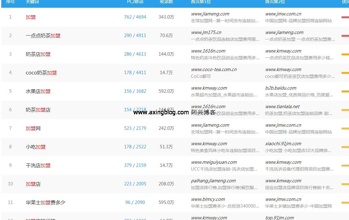Select the keyword 一点点奶茶加盟

click(43, 36)
